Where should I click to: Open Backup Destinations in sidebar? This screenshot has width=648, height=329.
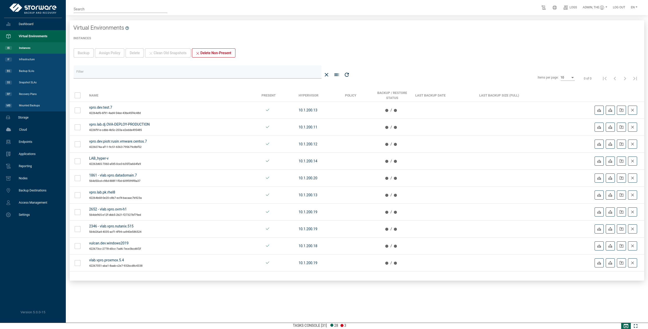32,190
